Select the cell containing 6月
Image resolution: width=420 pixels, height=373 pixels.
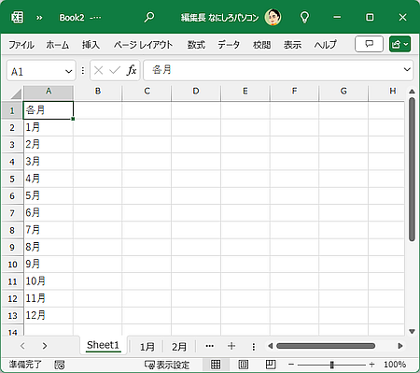(x=49, y=213)
